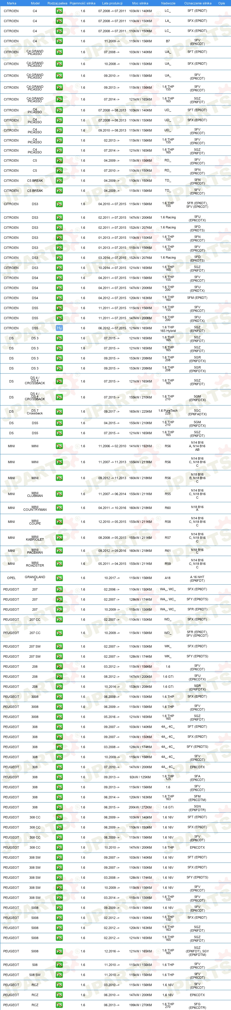231x1010 pixels.
Task: Click petrol icon in DS brand DS5 155kW row
Action: coord(59,423)
